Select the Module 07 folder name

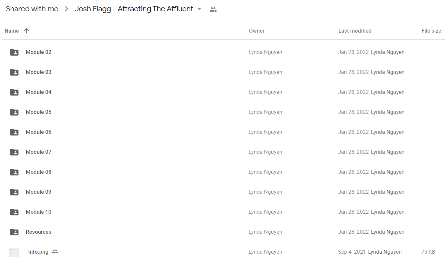(x=39, y=152)
